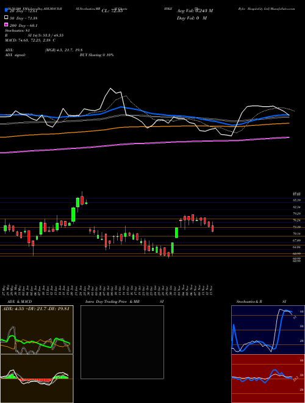Image resolution: width=305 pixels, height=403 pixels.
Task: Open the MACD histogram chart panel
Action: coord(37,379)
